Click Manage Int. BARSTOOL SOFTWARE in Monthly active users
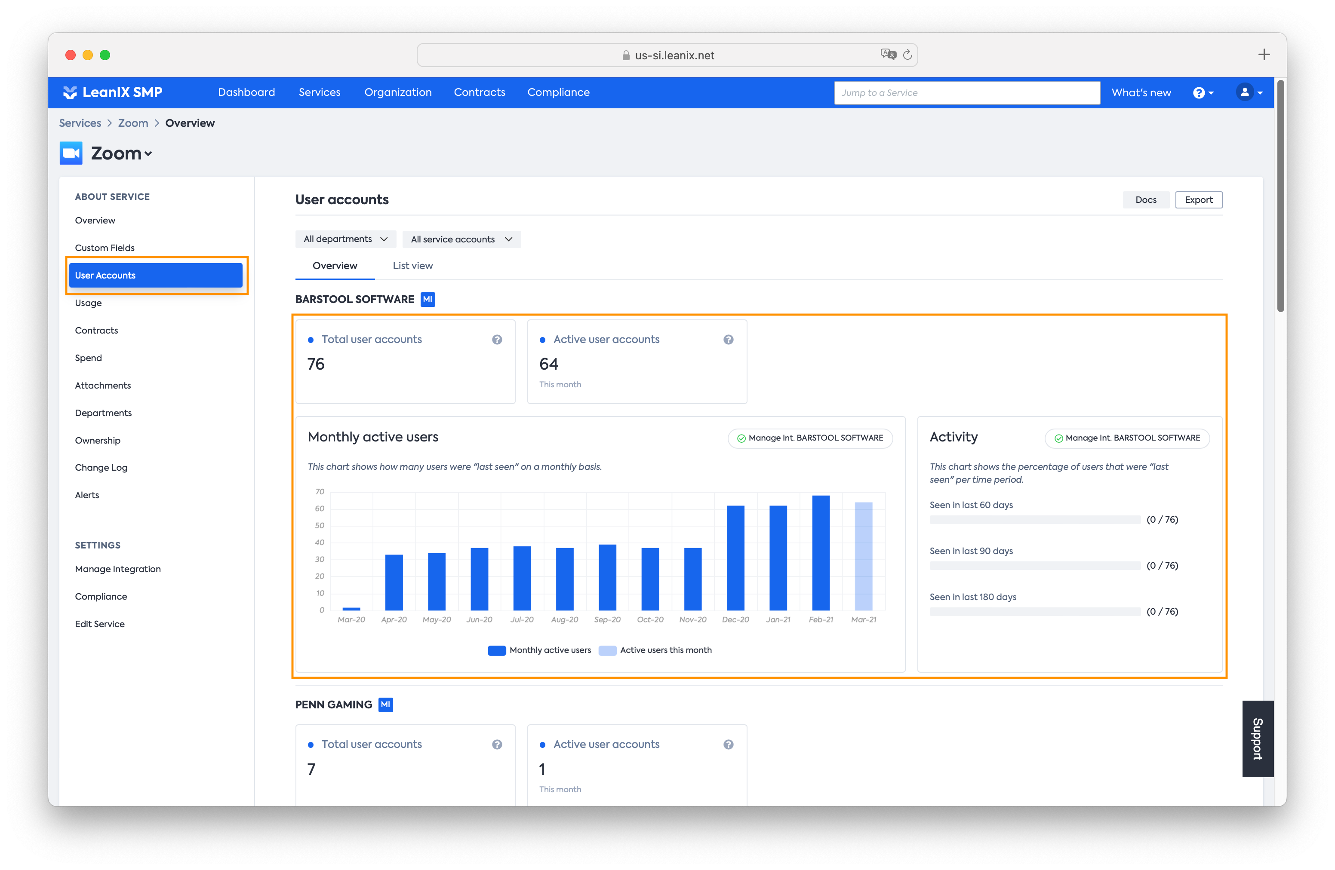The image size is (1335, 870). click(x=810, y=438)
